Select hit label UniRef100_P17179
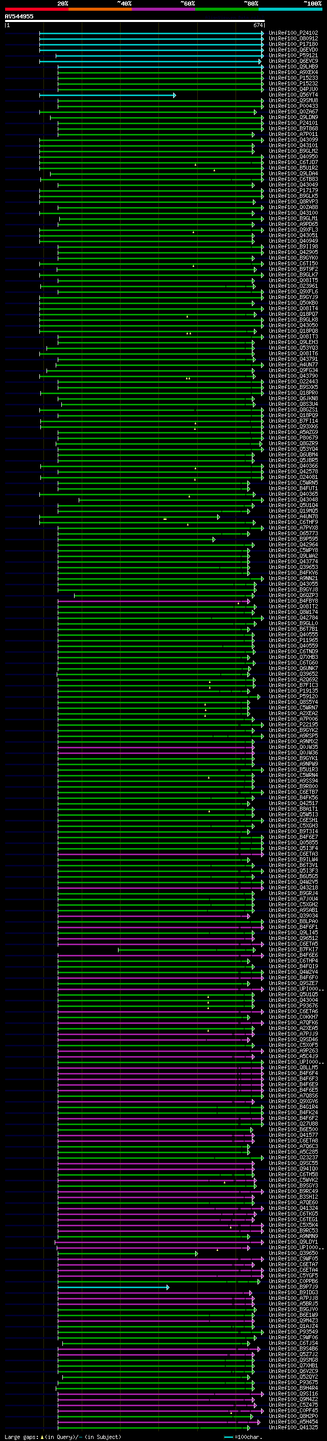The image size is (327, 1441). pyautogui.click(x=293, y=190)
